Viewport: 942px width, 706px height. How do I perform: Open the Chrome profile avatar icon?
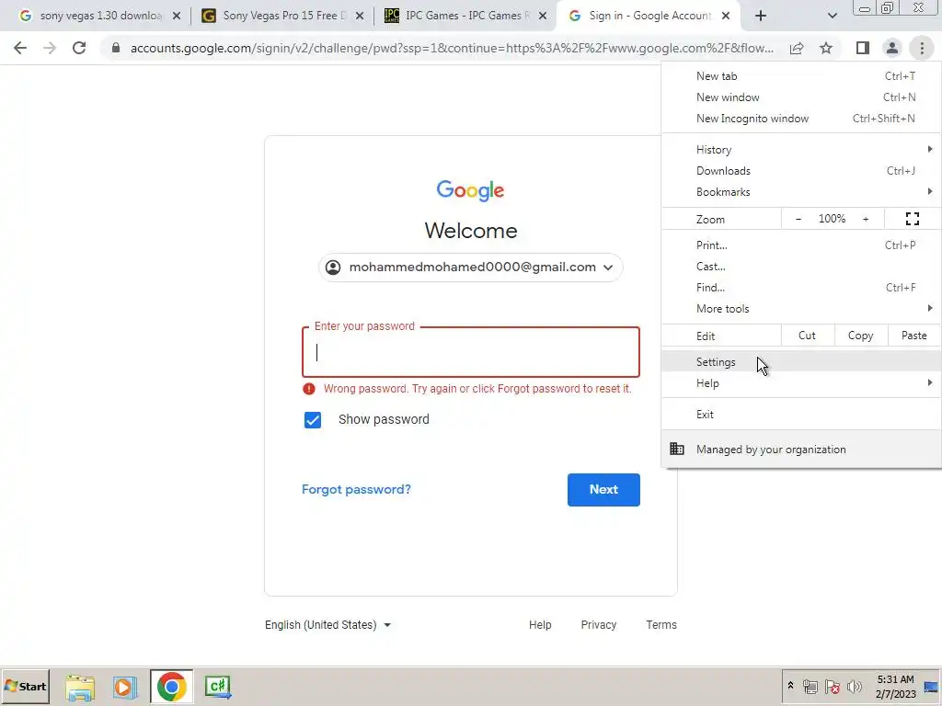[x=892, y=48]
